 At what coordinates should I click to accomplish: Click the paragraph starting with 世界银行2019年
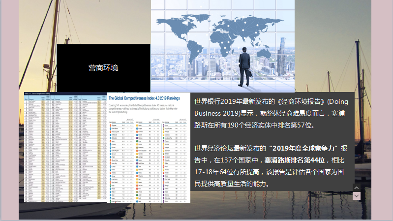271,114
